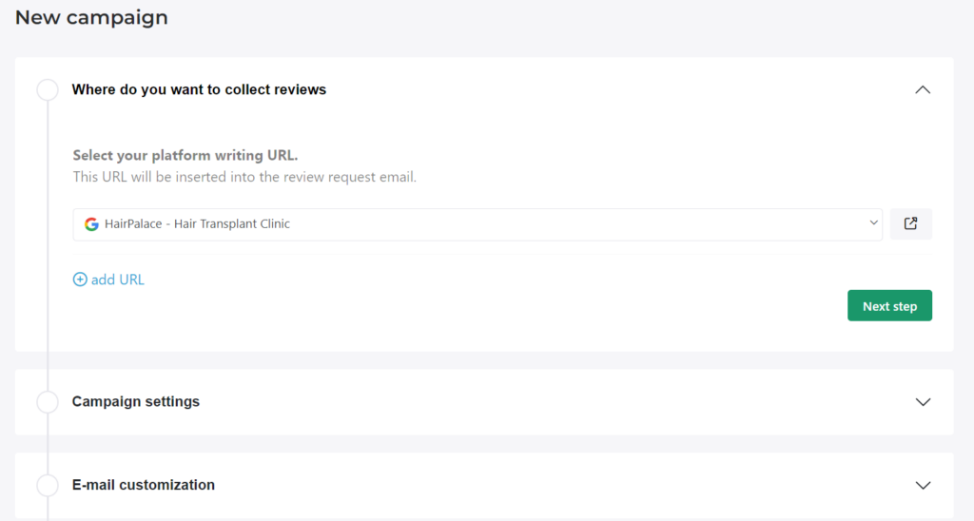Screen dimensions: 974x521
Task: Click the 'Where do you want to collect reviews' heading
Action: click(x=199, y=90)
